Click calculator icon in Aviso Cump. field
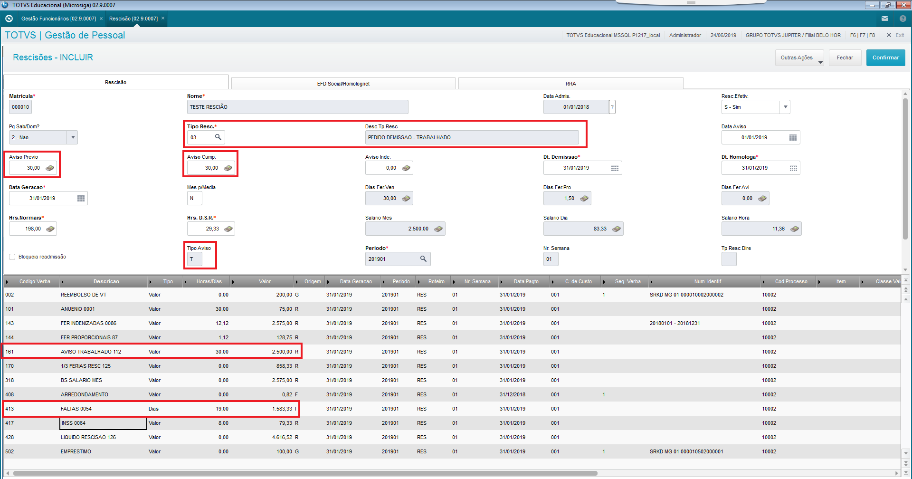Screen dimensions: 912x479 [228, 168]
